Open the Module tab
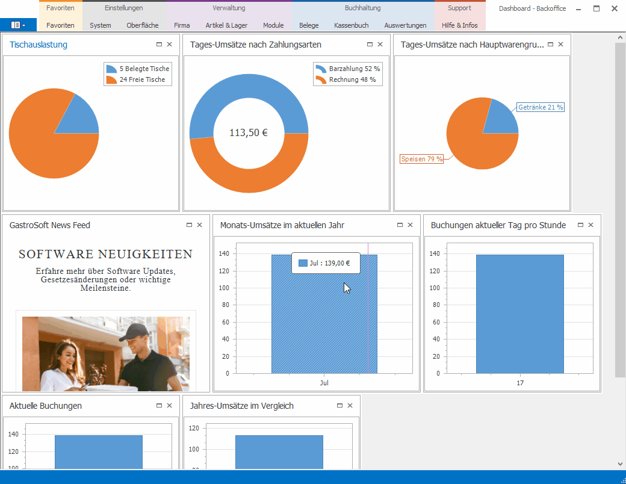Viewport: 626px width, 484px height. coord(273,25)
